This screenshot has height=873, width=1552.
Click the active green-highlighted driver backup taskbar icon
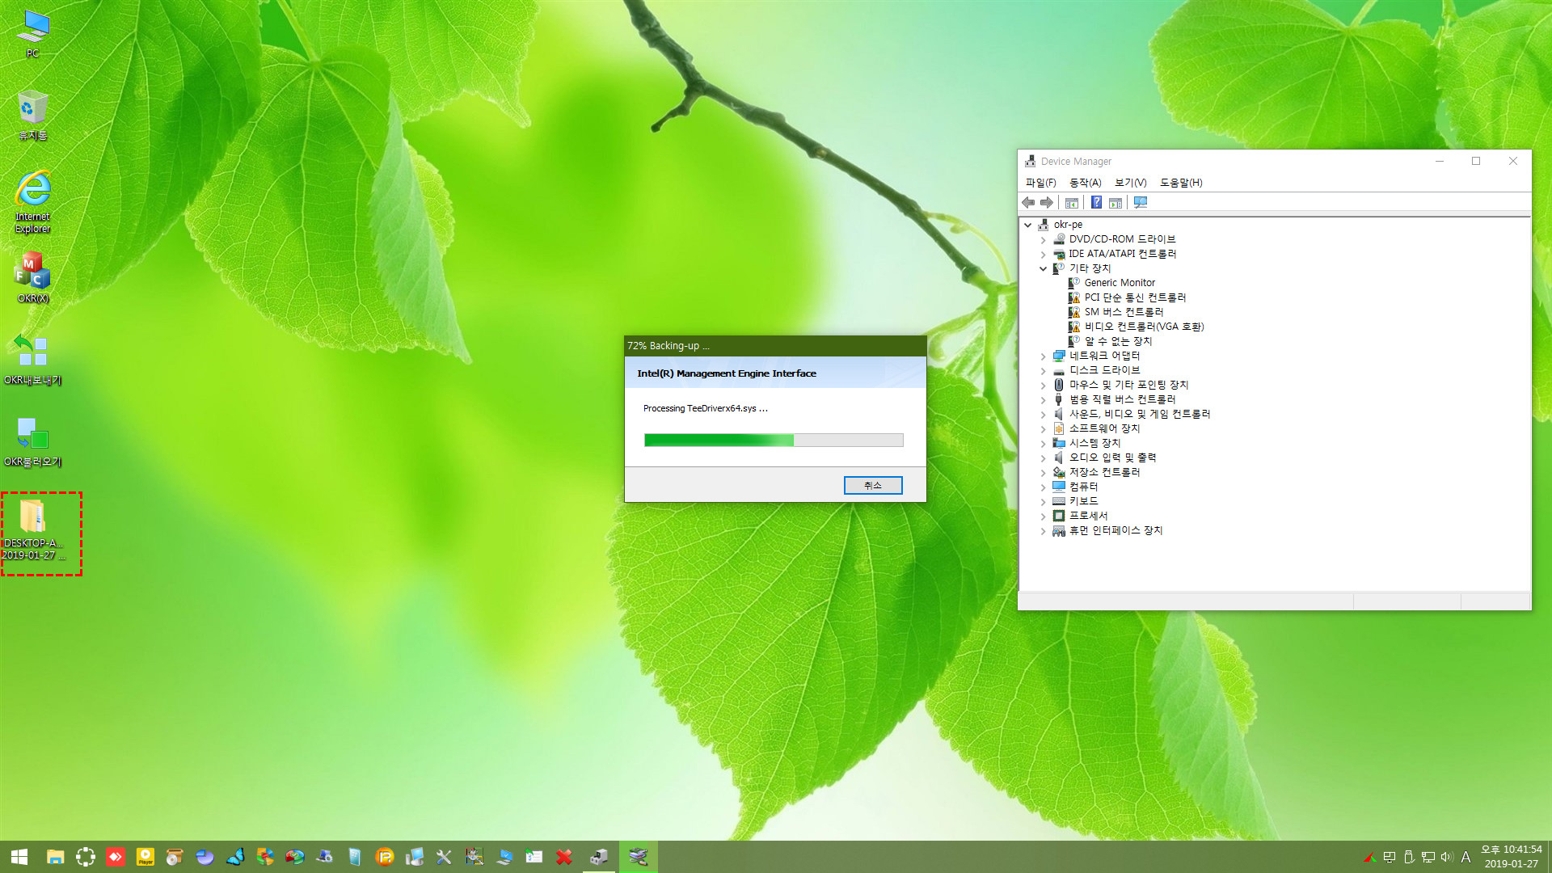(639, 857)
